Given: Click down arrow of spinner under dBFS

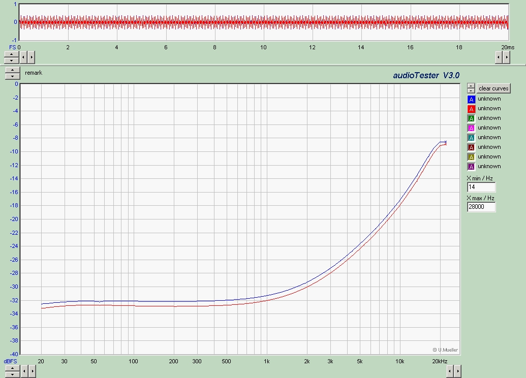Looking at the screenshot, I should point(12,374).
